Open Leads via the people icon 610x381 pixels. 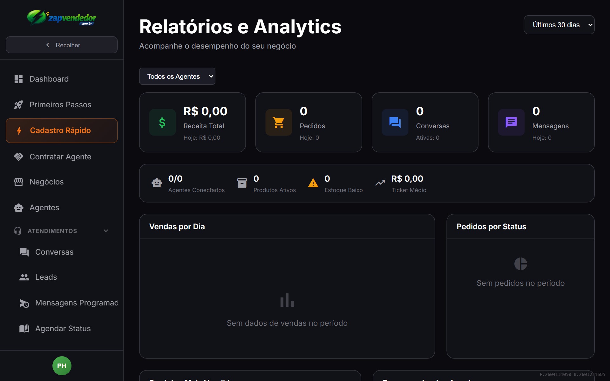tap(24, 277)
